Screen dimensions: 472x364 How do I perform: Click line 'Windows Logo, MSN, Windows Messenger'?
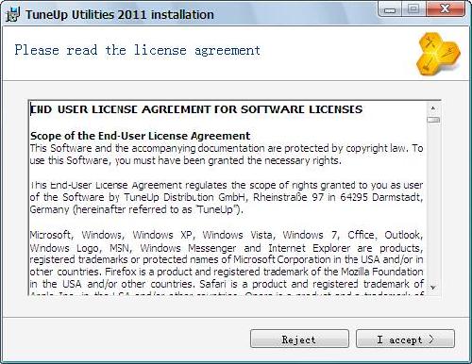click(227, 248)
